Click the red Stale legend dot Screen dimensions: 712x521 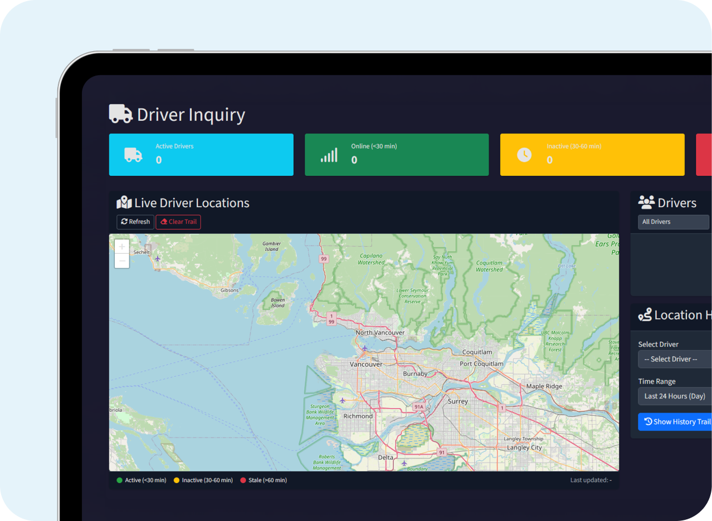243,480
